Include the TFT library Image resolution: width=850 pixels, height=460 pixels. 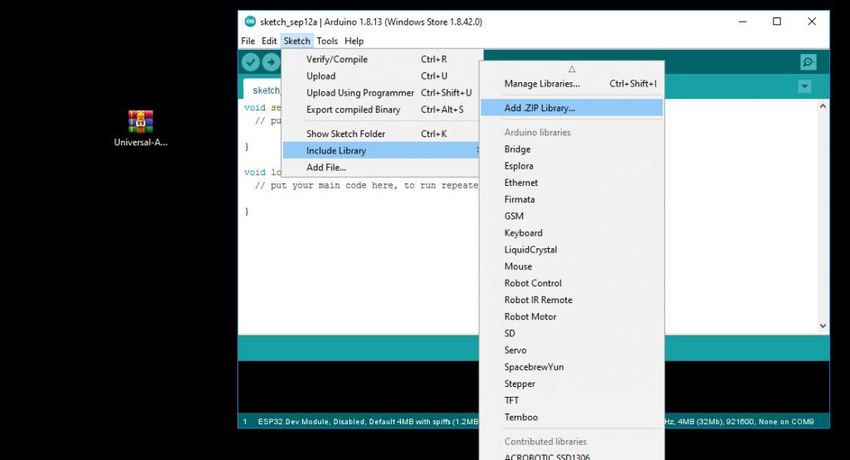[x=572, y=400]
